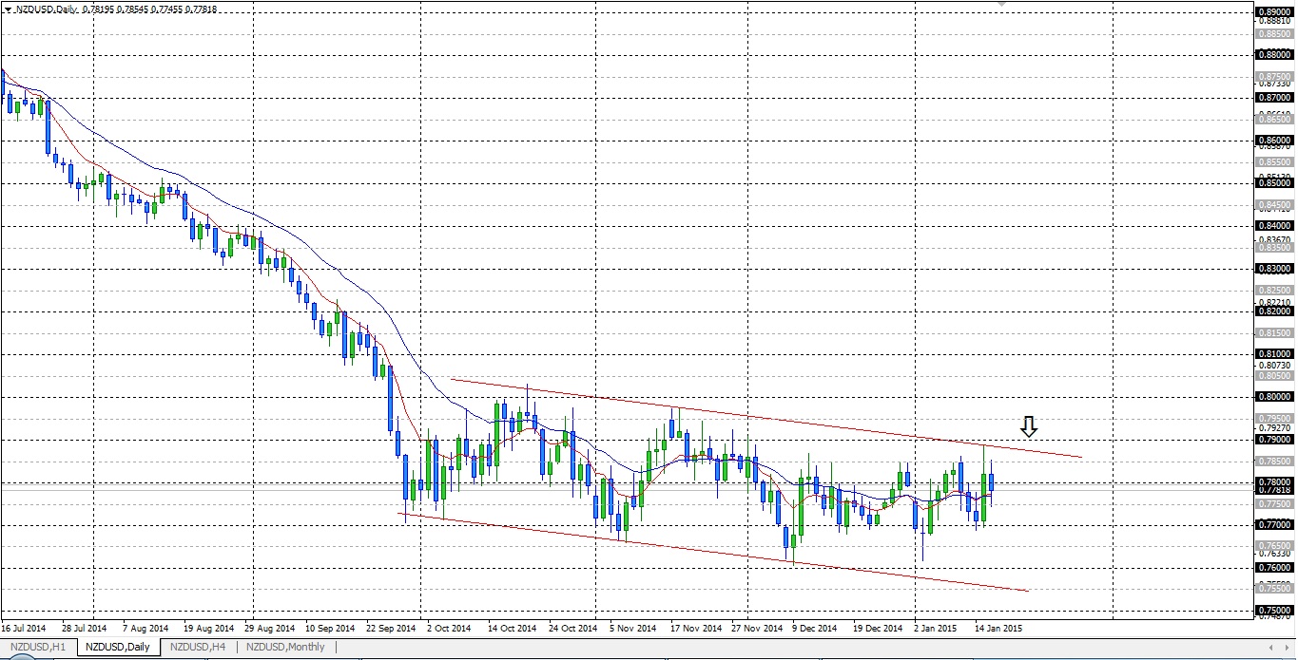1298x660 pixels.
Task: Click the 16 Jul 2014 date label
Action: point(25,629)
